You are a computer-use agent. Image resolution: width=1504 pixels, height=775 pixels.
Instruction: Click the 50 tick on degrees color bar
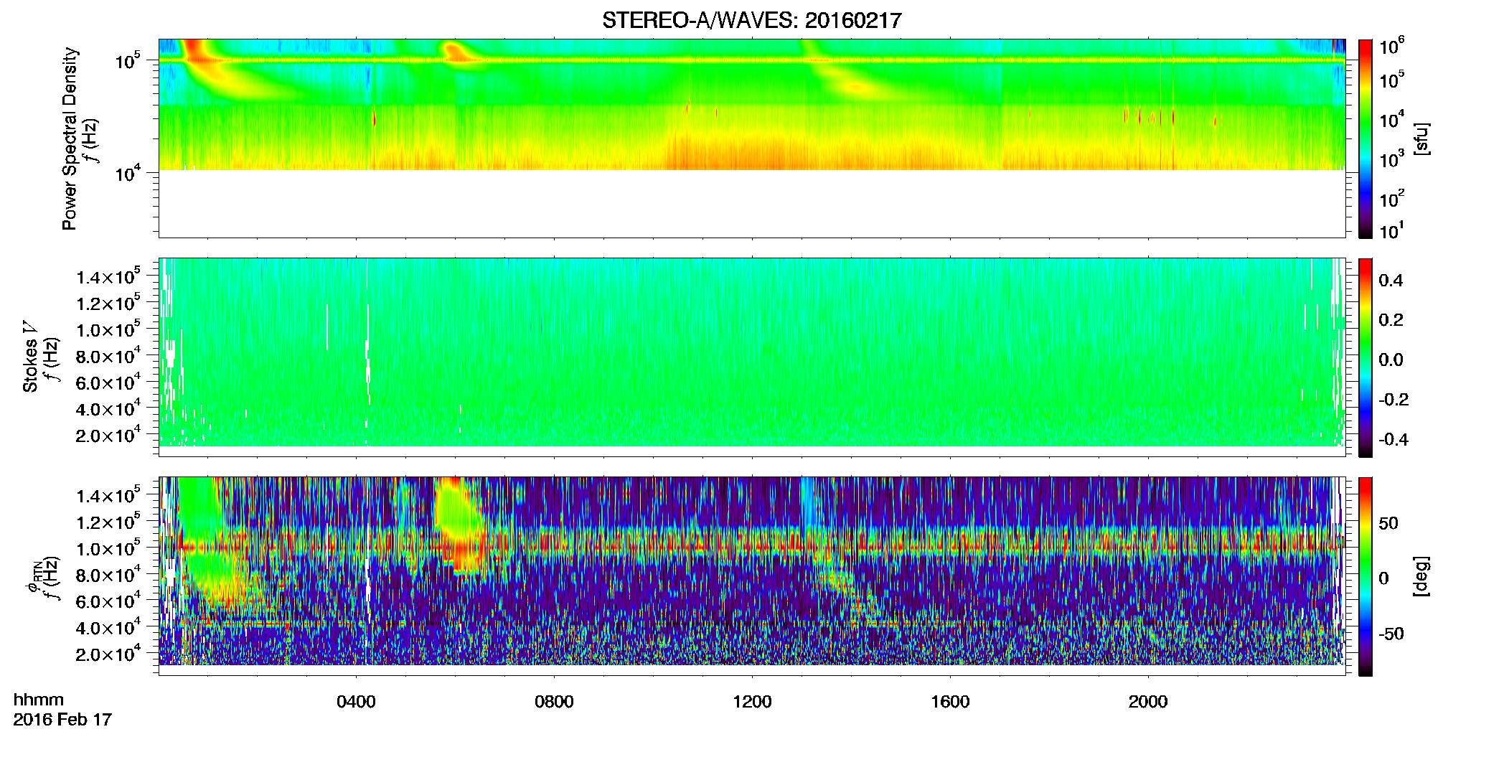1388,523
